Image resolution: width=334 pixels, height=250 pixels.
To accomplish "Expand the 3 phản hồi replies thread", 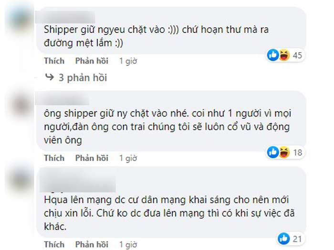I will (x=83, y=77).
